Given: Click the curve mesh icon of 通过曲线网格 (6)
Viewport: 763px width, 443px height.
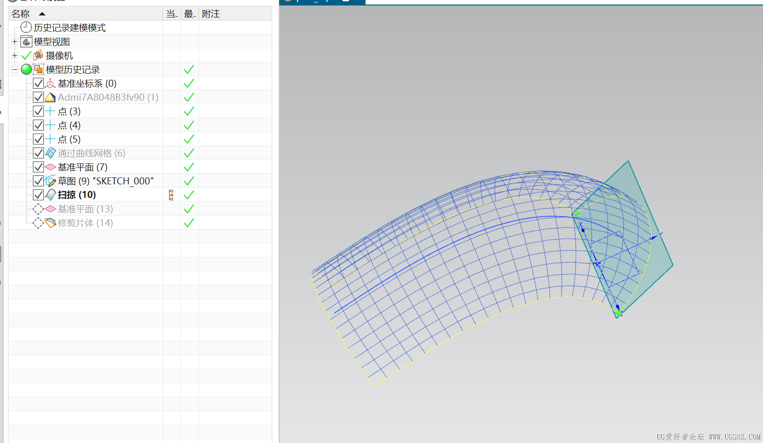Looking at the screenshot, I should [50, 153].
